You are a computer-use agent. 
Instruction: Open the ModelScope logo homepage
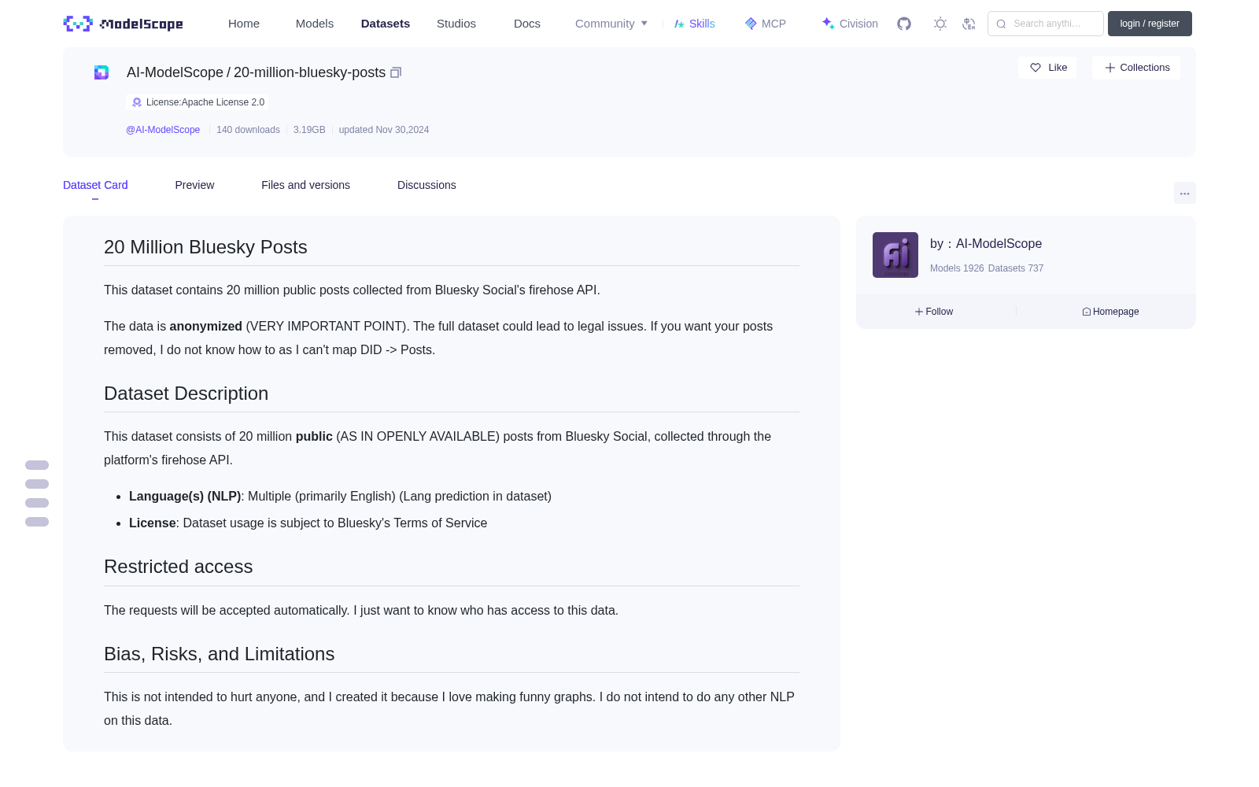pos(123,24)
